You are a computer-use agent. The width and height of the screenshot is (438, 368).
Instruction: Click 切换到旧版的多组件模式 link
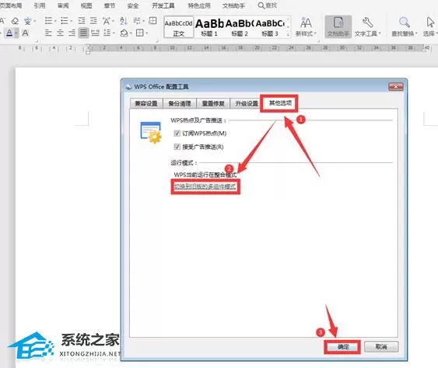click(205, 186)
